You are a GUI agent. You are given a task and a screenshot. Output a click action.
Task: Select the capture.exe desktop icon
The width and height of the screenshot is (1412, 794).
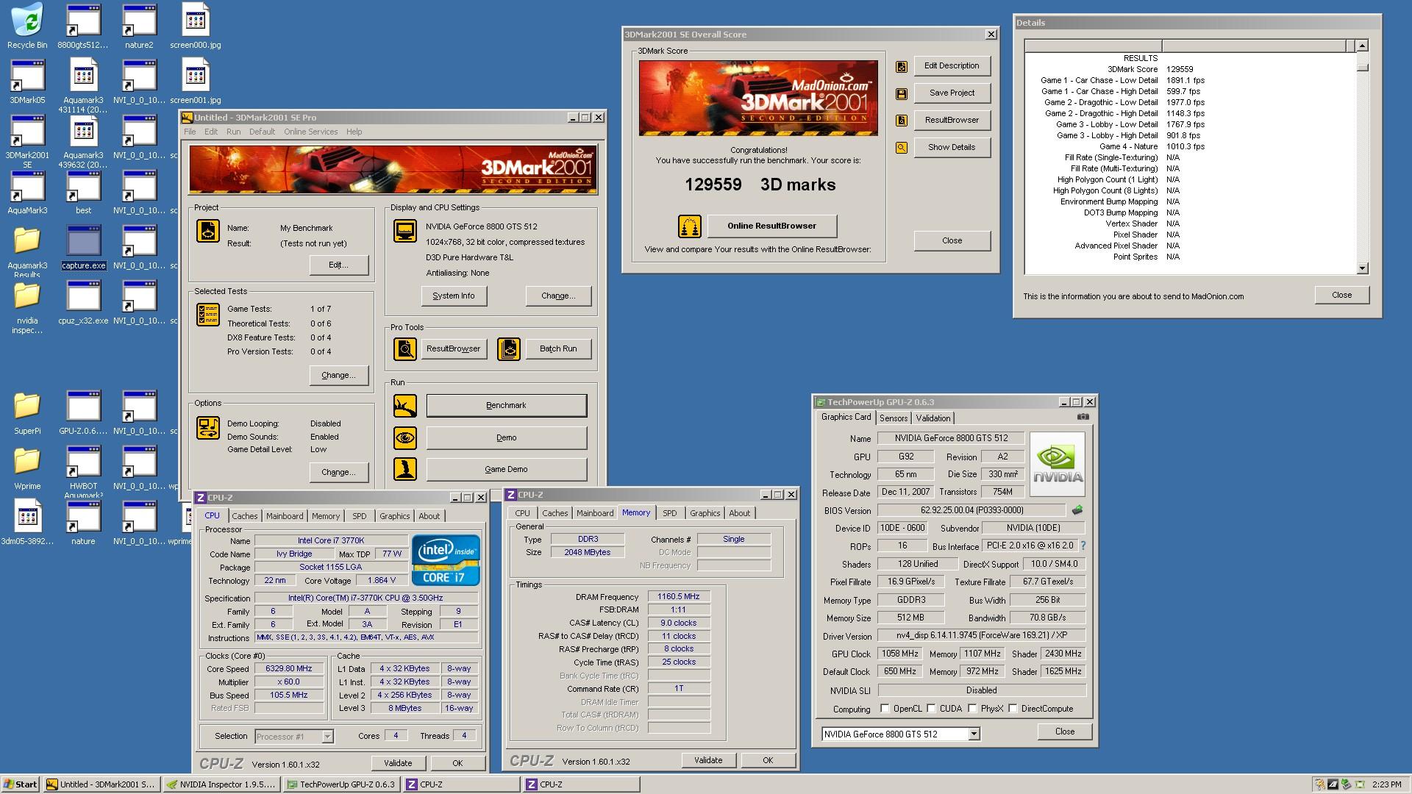click(x=83, y=247)
